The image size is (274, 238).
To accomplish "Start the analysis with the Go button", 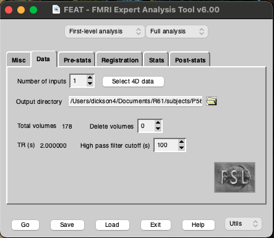I will (25, 225).
